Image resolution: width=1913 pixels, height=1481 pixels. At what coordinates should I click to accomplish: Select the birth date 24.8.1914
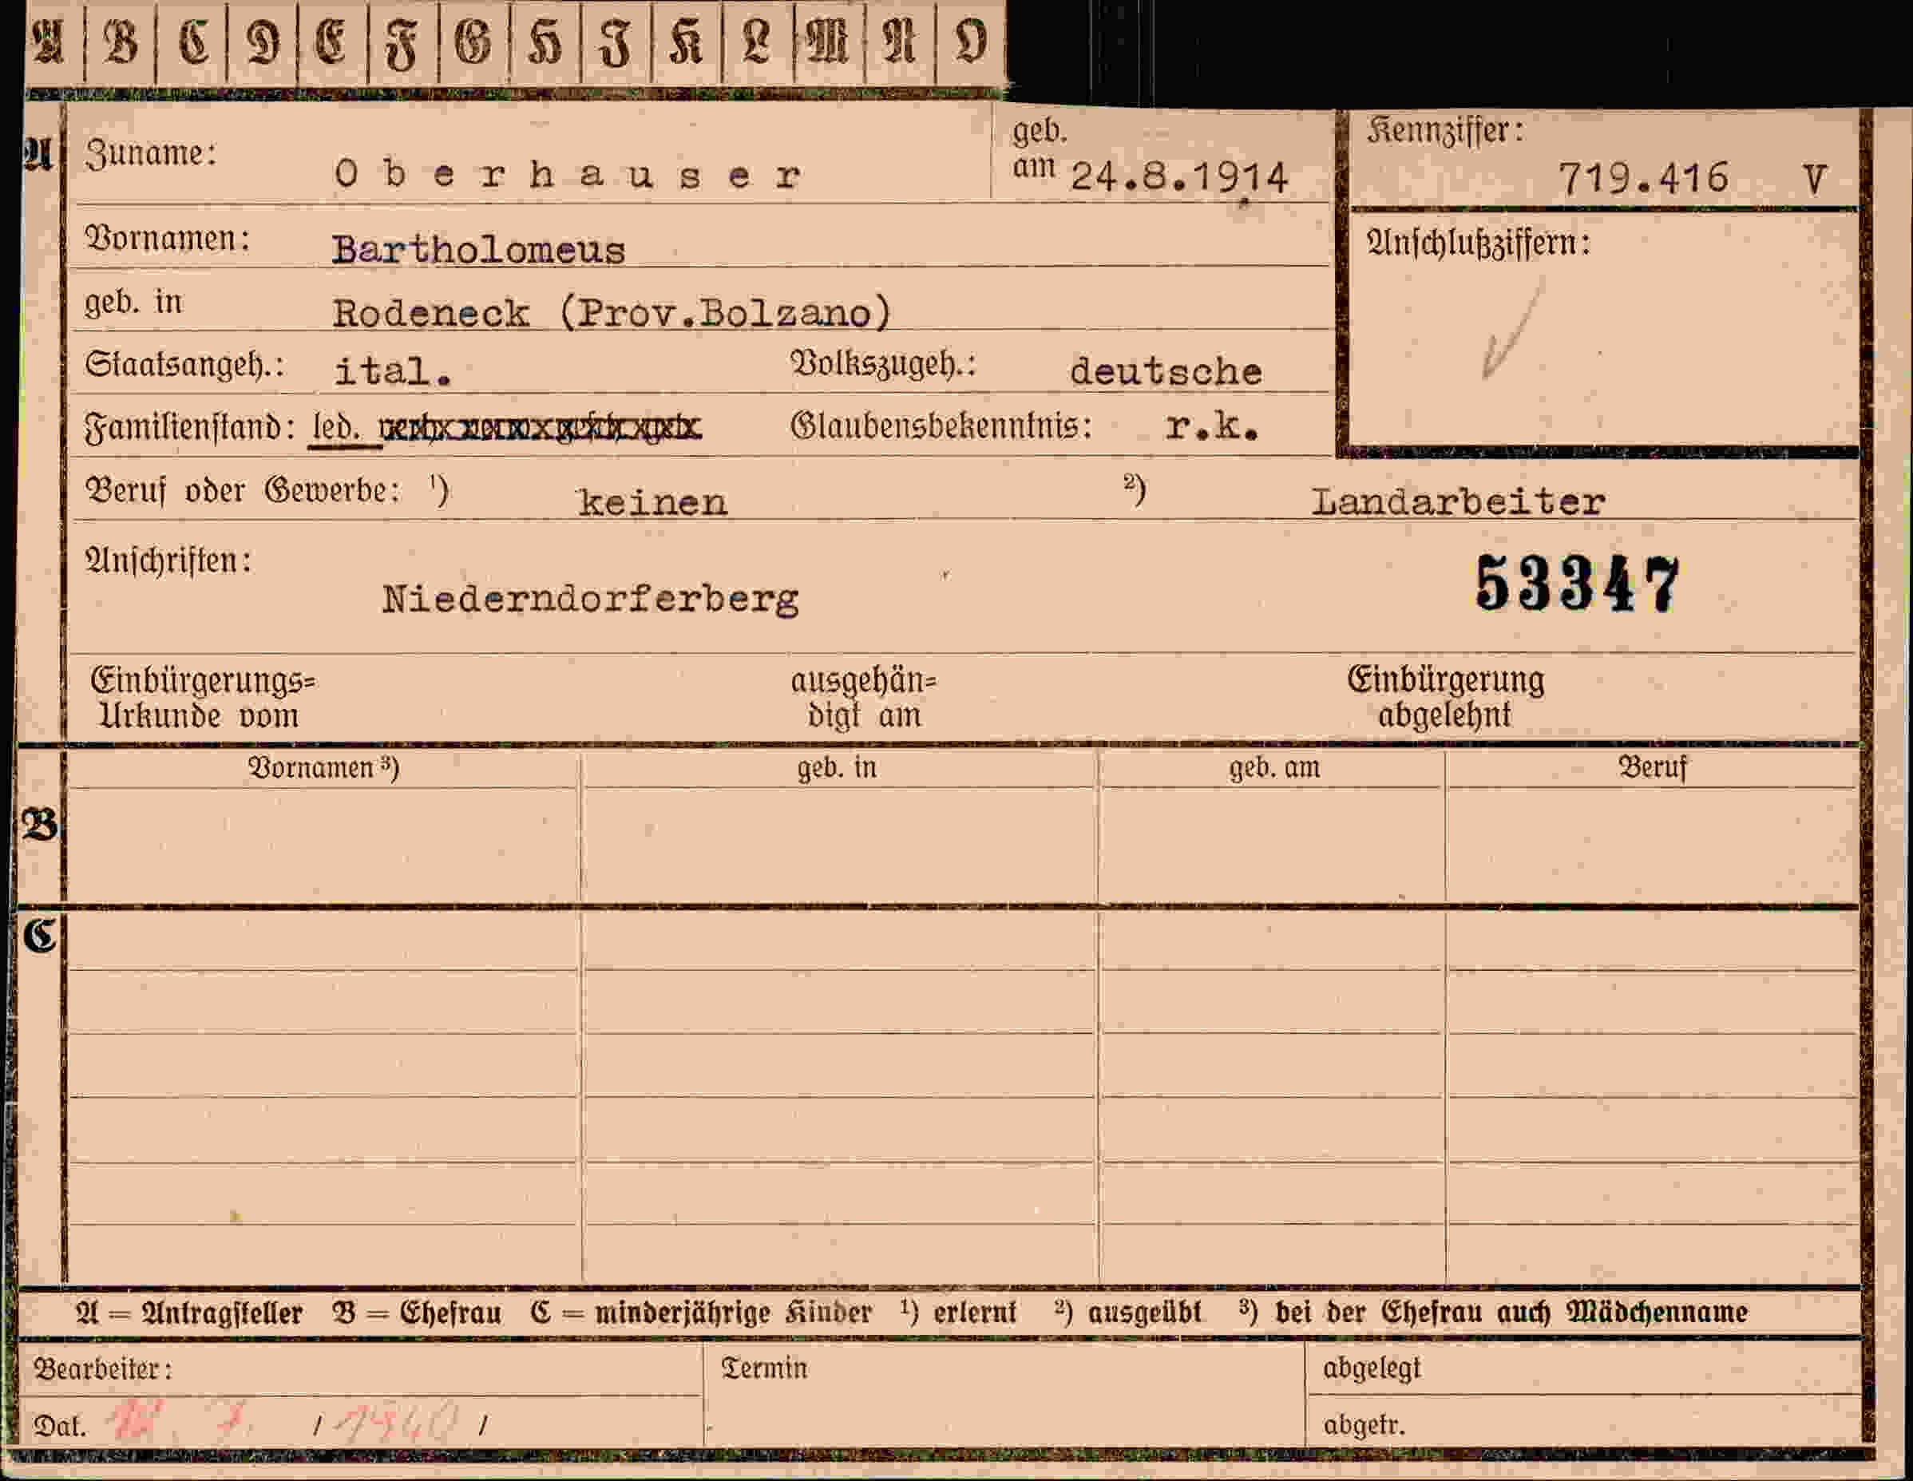point(1179,178)
